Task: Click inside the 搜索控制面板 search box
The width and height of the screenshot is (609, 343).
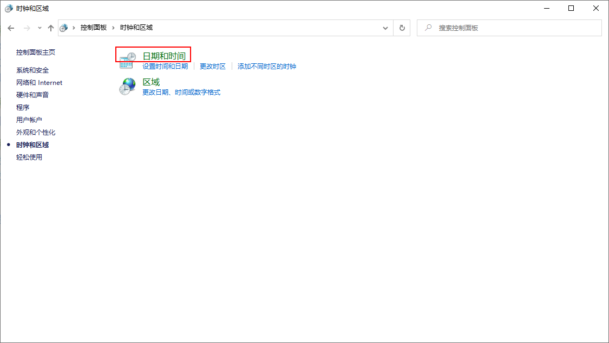Action: tap(509, 28)
